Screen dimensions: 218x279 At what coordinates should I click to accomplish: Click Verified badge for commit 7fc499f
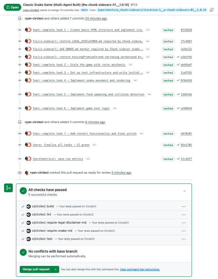click(x=168, y=42)
